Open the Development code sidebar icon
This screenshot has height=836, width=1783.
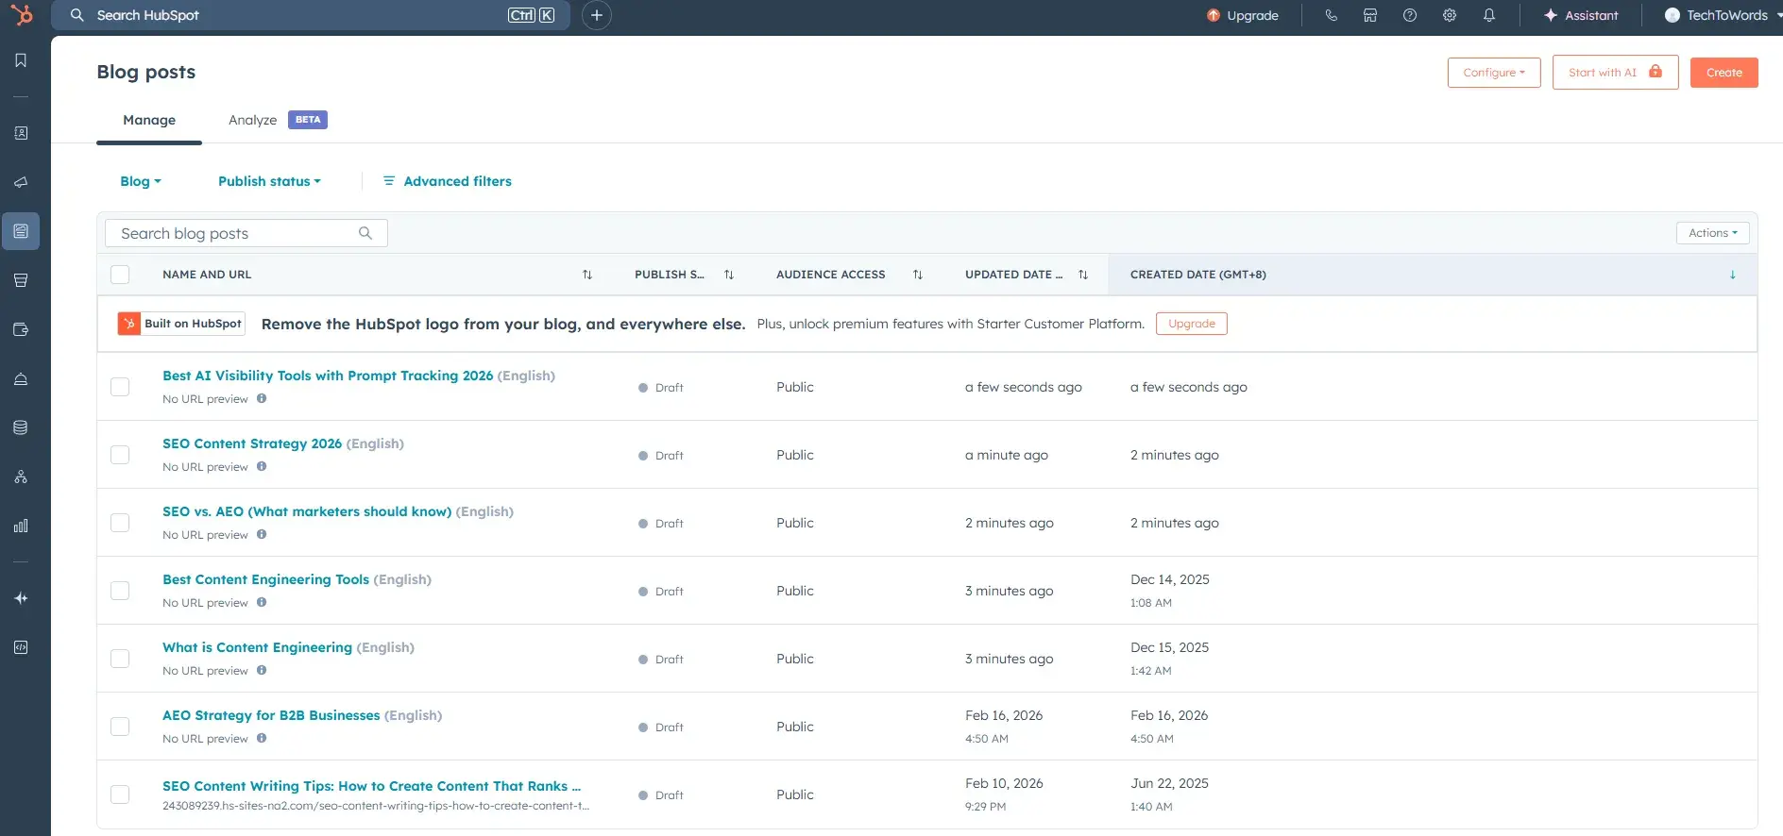[x=21, y=647]
